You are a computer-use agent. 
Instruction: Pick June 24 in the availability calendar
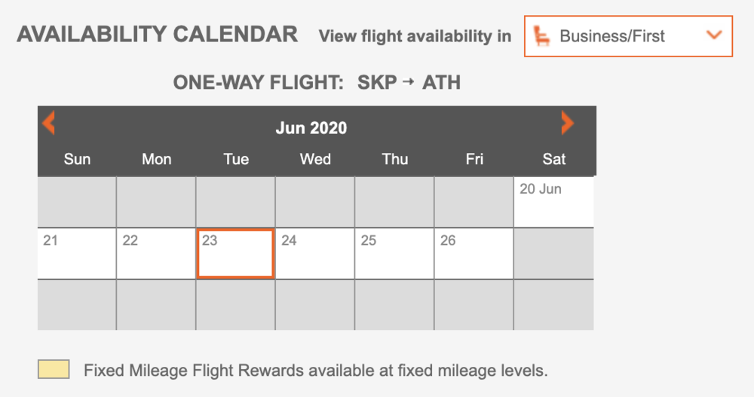tap(315, 253)
